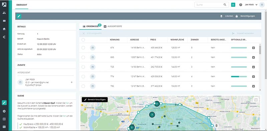Open Berechtigungen permissions
The height and width of the screenshot is (131, 267).
[245, 16]
